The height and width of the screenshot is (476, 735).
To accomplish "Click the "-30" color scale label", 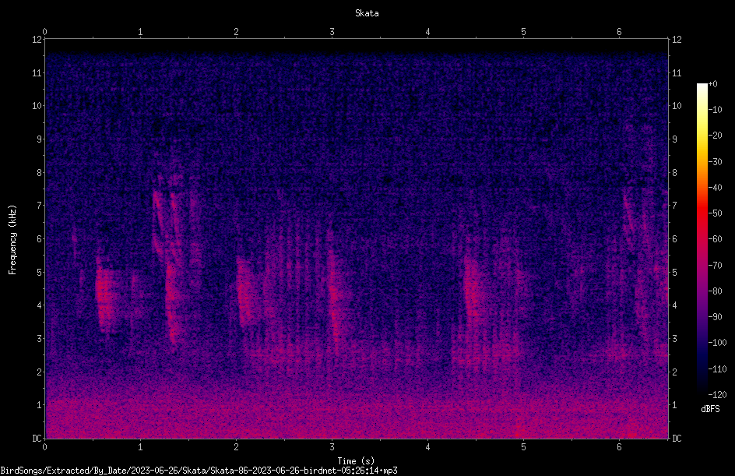I will (716, 162).
